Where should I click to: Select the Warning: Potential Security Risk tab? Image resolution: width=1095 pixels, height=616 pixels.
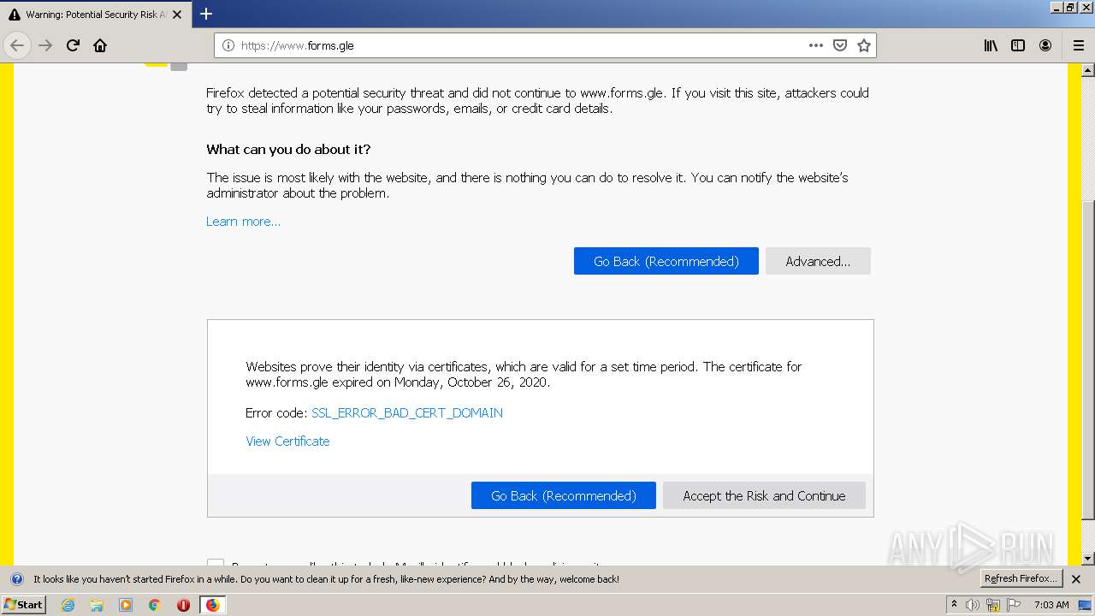pos(96,15)
